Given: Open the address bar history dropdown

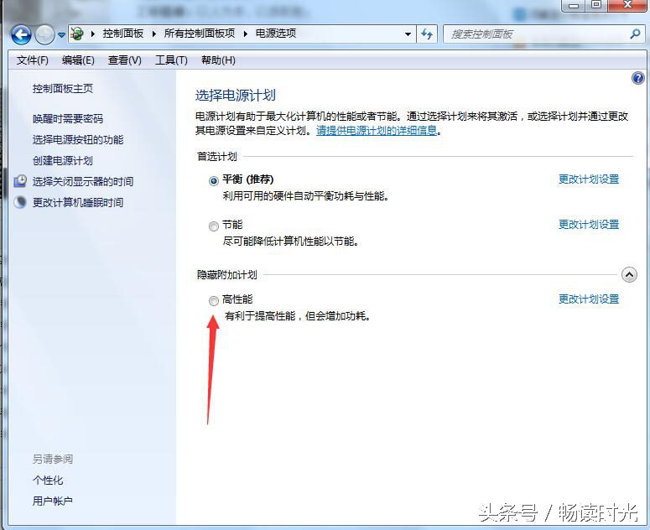Looking at the screenshot, I should coord(408,34).
